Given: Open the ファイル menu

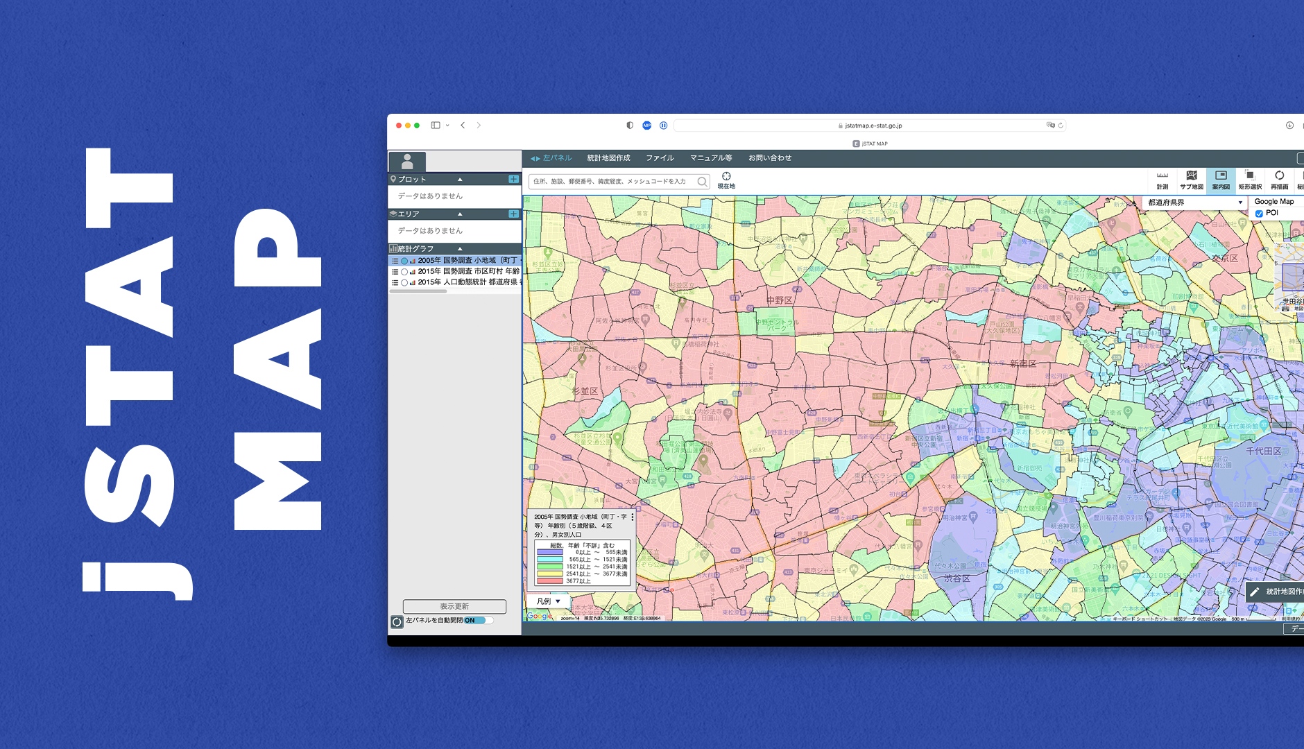Looking at the screenshot, I should click(x=660, y=158).
